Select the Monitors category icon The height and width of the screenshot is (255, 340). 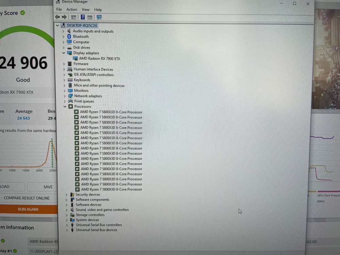tap(70, 91)
